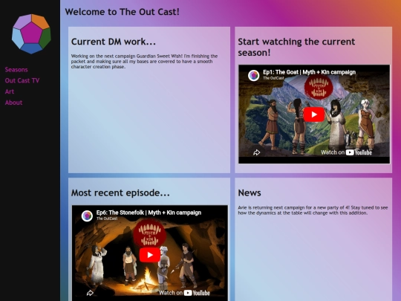Click channel avatar on Ep1 video

pos(254,76)
